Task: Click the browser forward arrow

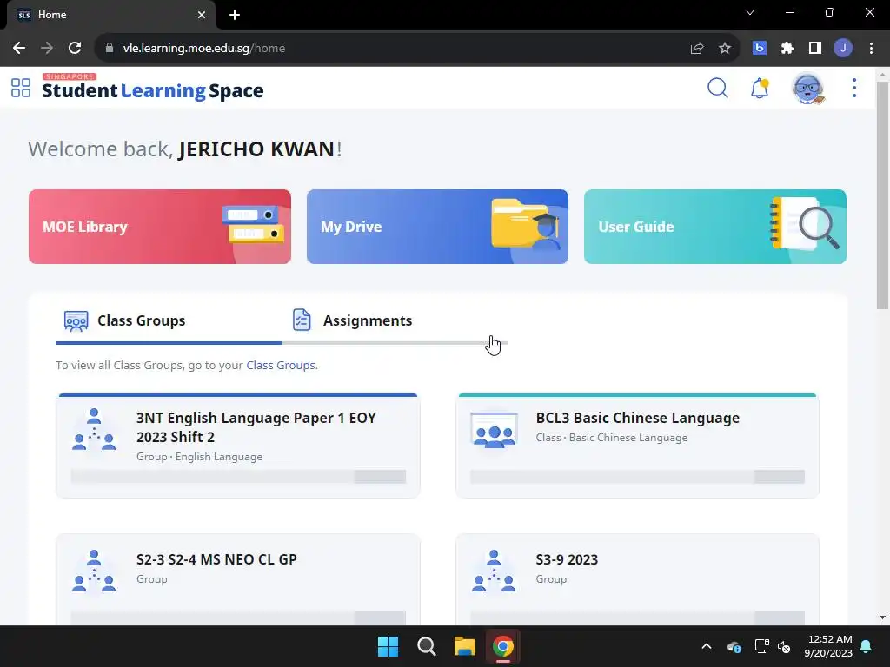Action: 47,49
